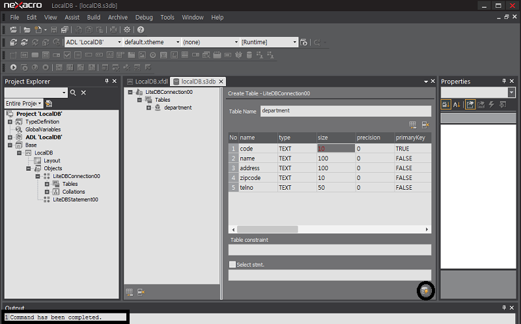Open the Assist menu
The width and height of the screenshot is (521, 324).
point(72,18)
